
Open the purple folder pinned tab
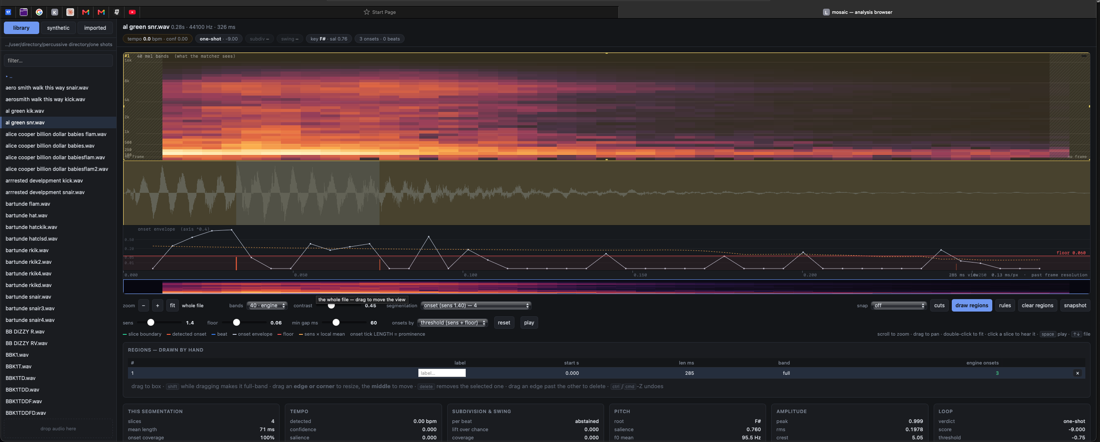[x=24, y=12]
